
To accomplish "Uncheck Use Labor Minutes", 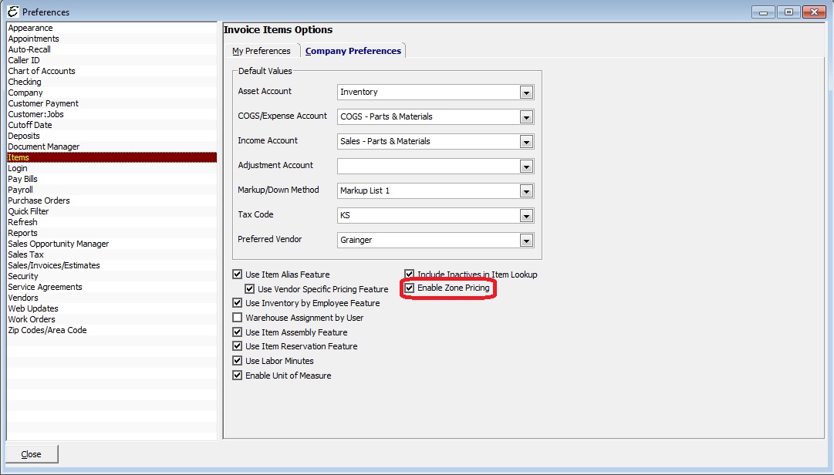I will coord(238,360).
